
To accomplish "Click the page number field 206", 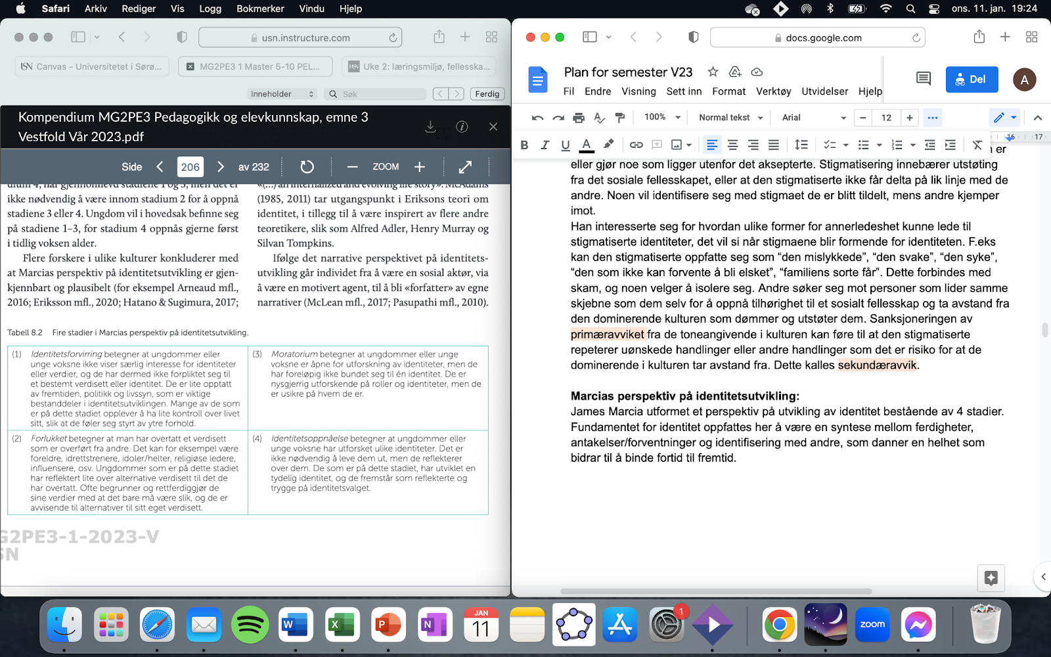I will [190, 167].
